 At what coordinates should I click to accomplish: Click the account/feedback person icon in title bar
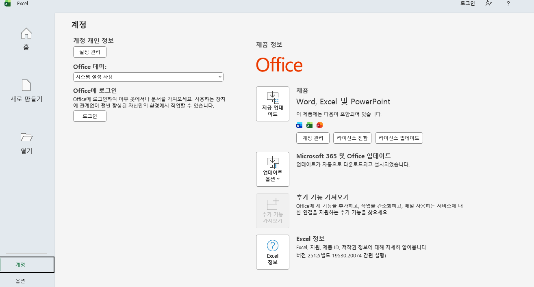click(489, 3)
